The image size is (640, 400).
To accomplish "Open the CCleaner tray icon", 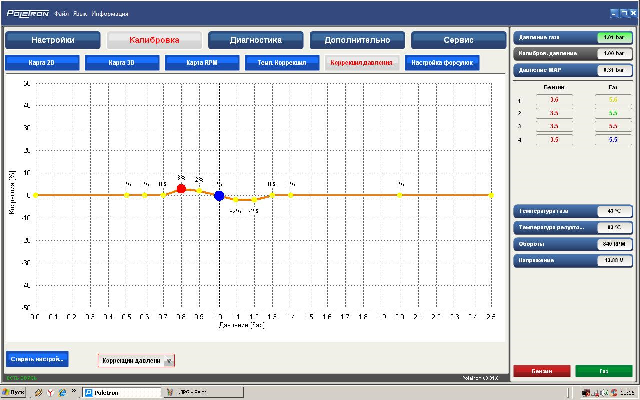I will (614, 393).
